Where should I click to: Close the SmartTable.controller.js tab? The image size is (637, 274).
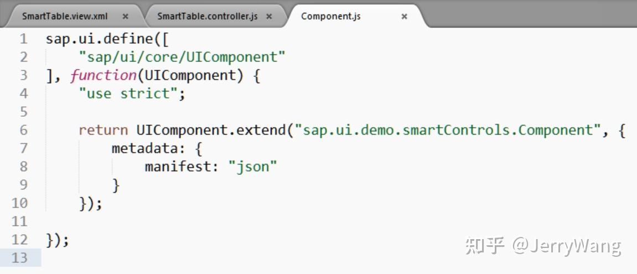[269, 17]
